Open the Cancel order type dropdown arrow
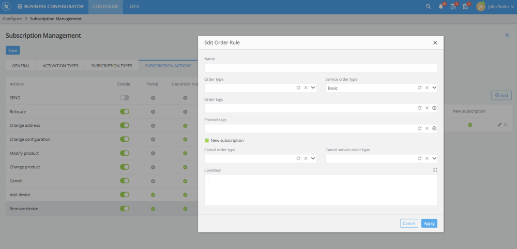 pyautogui.click(x=313, y=158)
